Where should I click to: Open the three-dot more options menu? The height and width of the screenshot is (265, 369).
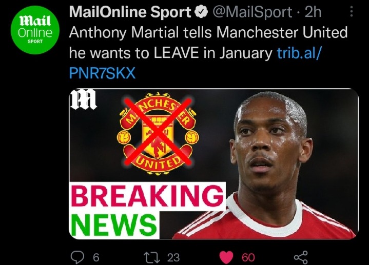point(351,11)
